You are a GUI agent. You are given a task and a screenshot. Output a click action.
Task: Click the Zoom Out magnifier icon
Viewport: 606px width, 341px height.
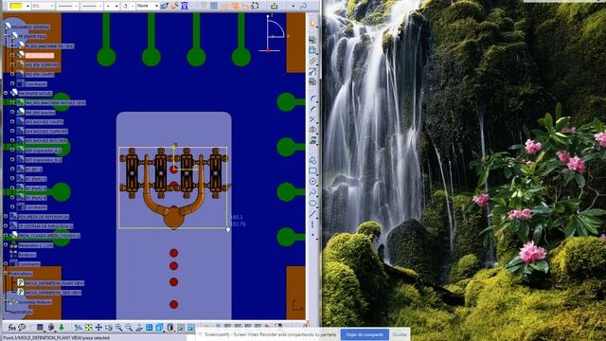point(129,328)
